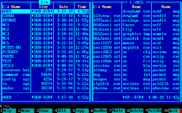Select the NCTUT-RU directory
182x113 pixels.
(x=46, y=47)
